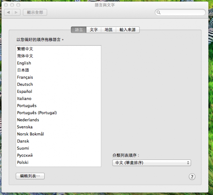Click the forward navigation arrow
Image resolution: width=213 pixels, height=195 pixels.
click(16, 13)
